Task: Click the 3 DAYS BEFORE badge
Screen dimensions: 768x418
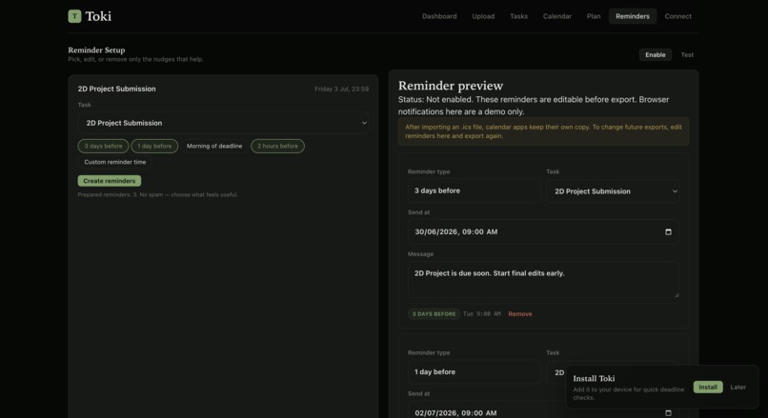Action: (434, 314)
